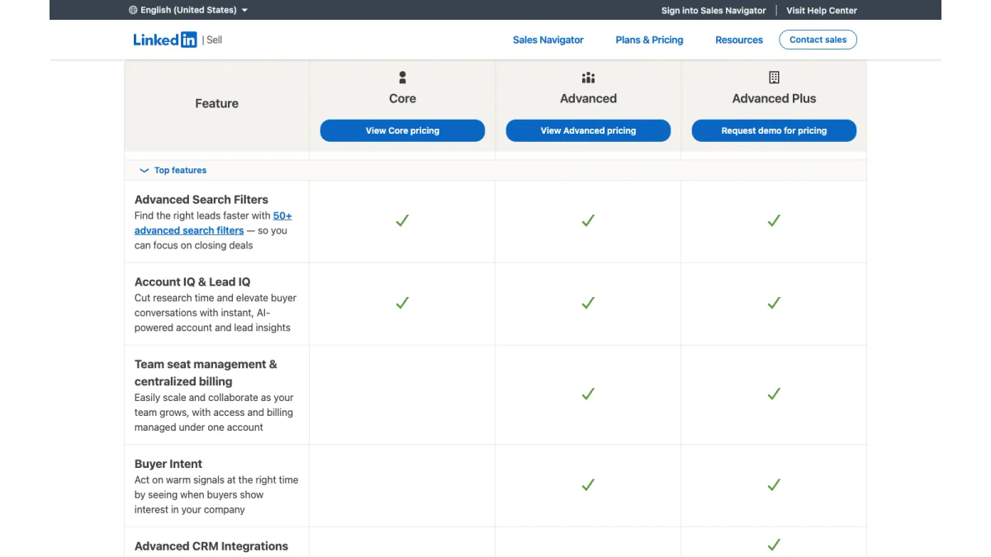
Task: Click Advanced checkmark for Account IQ & Lead IQ
Action: (588, 303)
